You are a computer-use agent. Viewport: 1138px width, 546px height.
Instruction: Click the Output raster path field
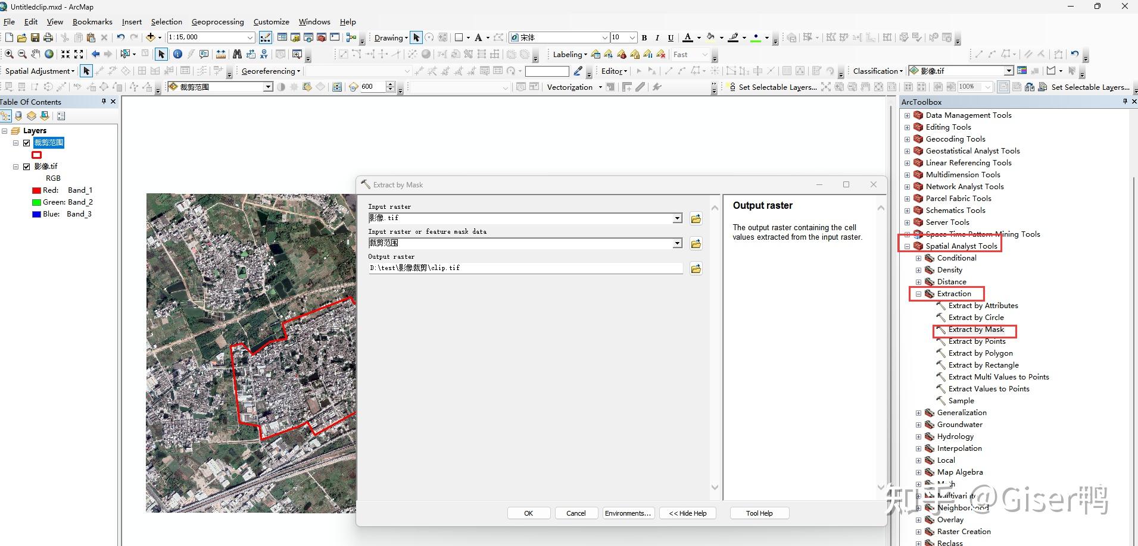[524, 268]
